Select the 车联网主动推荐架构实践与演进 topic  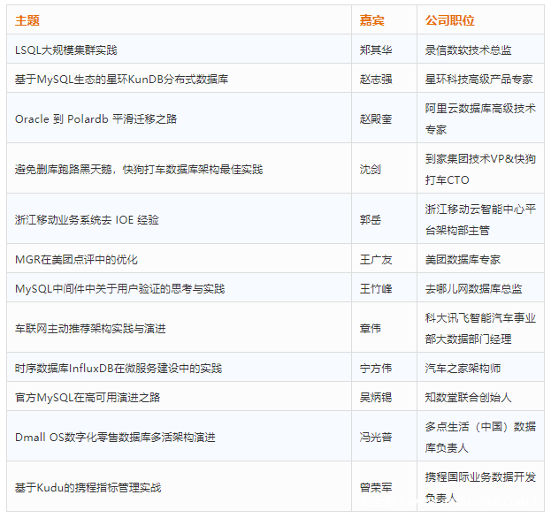pos(90,328)
